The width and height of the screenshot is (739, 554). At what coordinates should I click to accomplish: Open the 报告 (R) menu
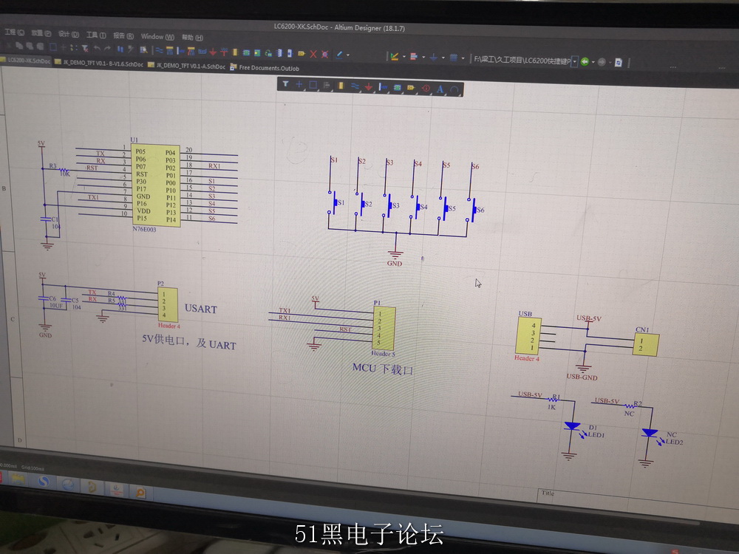click(123, 35)
